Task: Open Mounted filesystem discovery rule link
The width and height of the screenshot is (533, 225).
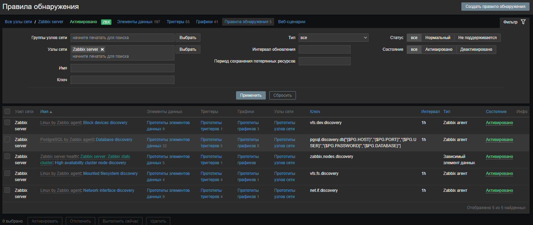Action: [110, 174]
